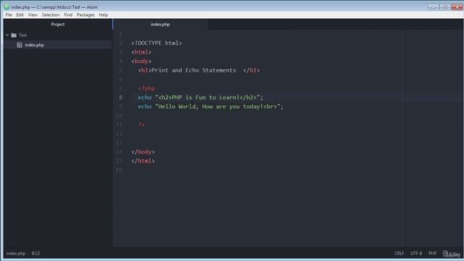Screen dimensions: 464x261
Task: Open the File menu
Action: pyautogui.click(x=9, y=14)
